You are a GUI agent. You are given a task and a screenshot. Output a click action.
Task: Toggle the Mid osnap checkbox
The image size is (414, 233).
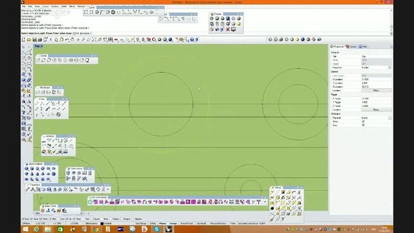(50, 219)
